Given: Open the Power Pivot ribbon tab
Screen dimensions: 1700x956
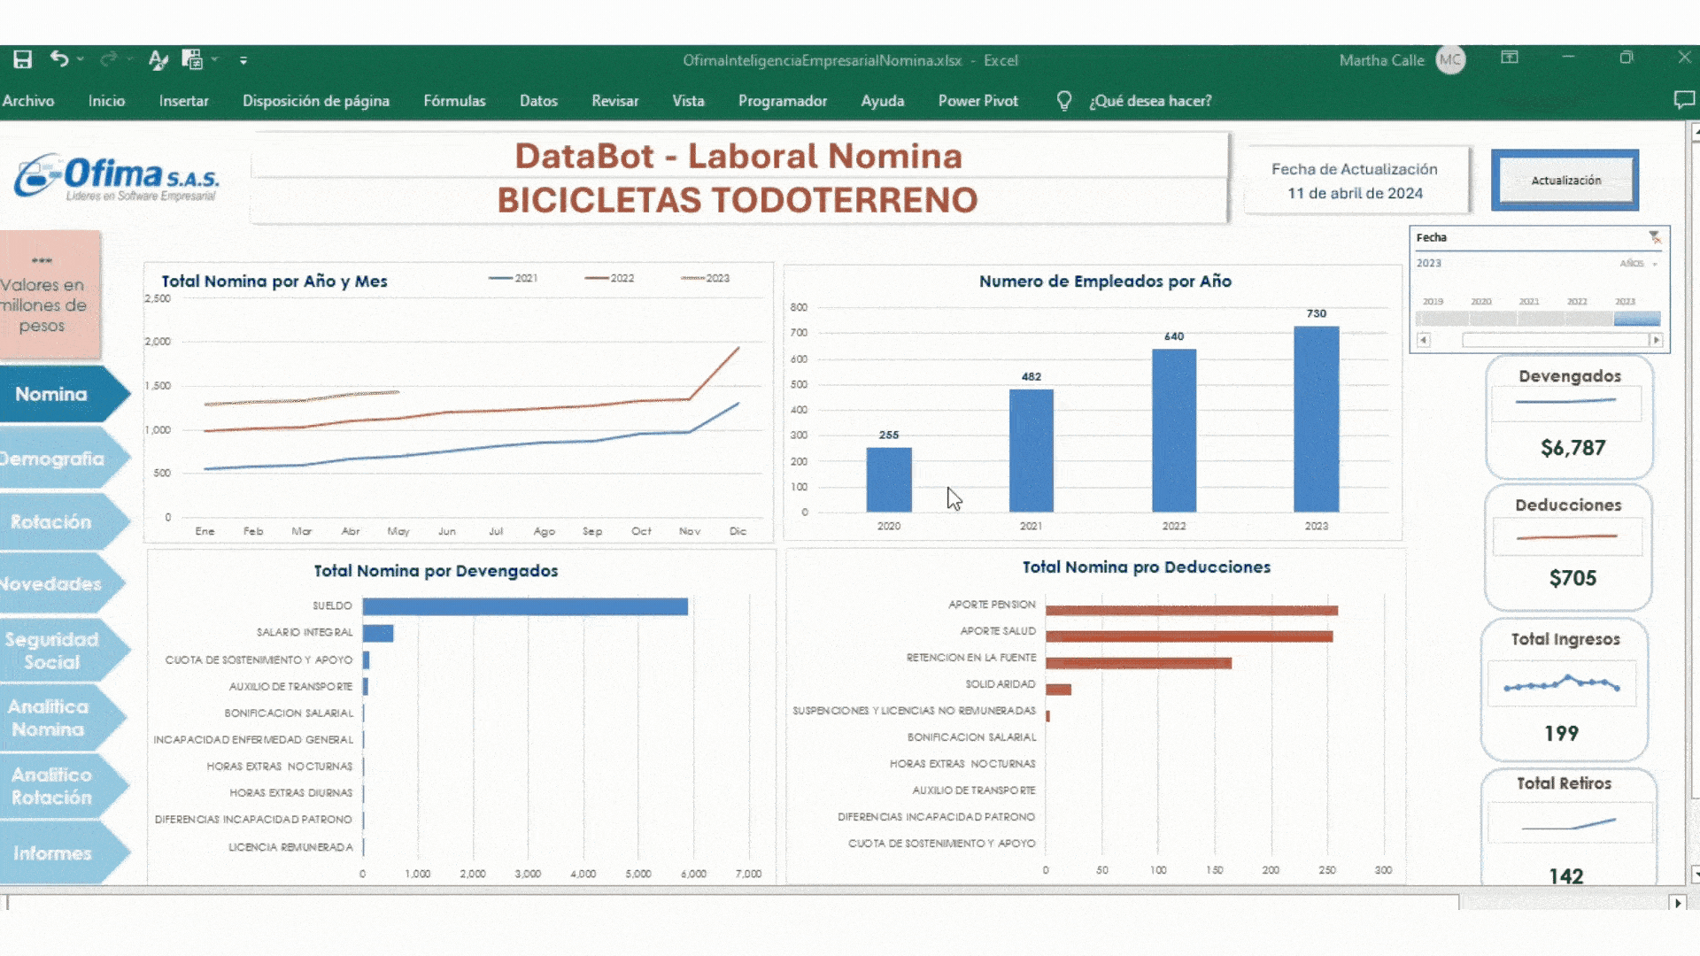Looking at the screenshot, I should tap(978, 101).
